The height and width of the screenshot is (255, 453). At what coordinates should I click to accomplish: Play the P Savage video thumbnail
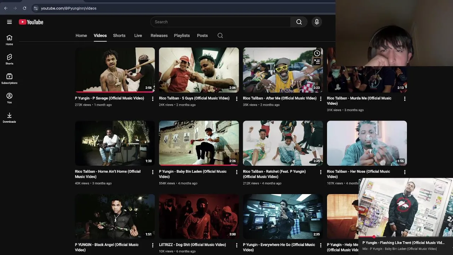pos(115,70)
